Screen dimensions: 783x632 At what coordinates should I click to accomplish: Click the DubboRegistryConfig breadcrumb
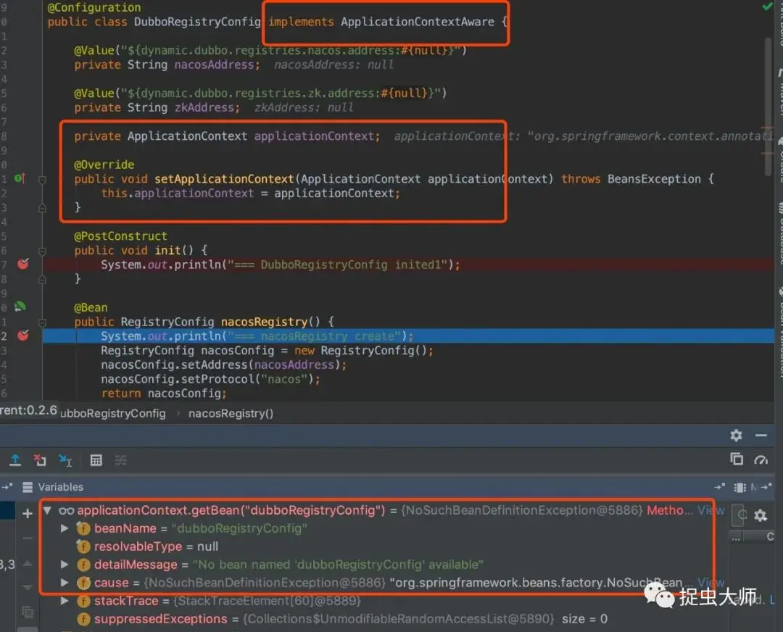point(113,413)
